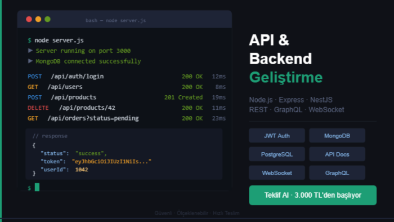Click the POST /api/products log entry
The image size is (394, 222).
point(127,97)
